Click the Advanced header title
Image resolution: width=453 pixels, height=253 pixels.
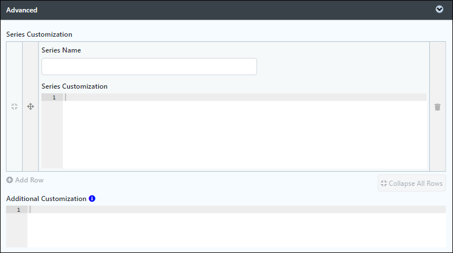21,10
